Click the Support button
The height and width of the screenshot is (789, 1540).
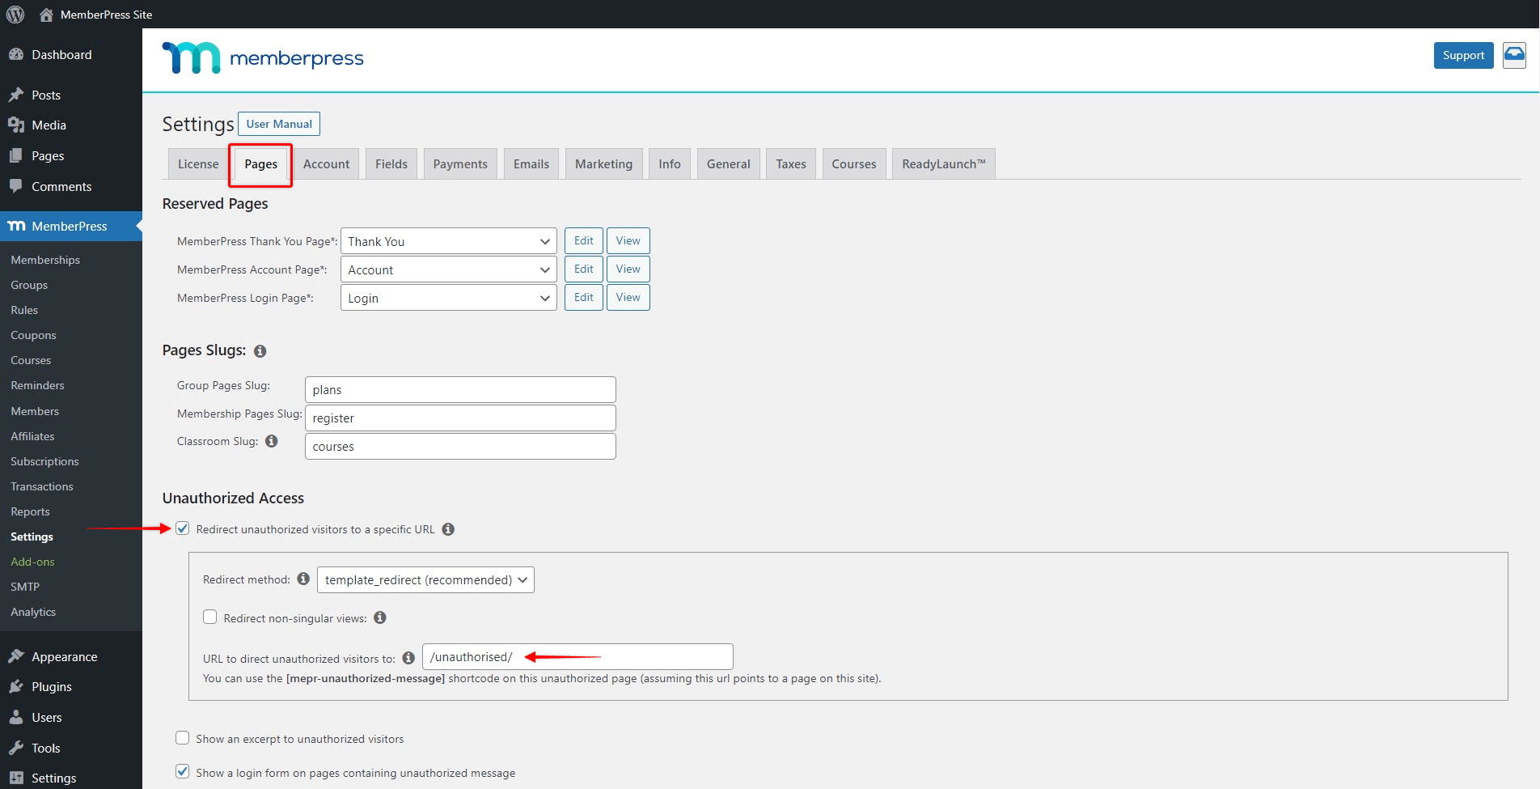pos(1463,55)
